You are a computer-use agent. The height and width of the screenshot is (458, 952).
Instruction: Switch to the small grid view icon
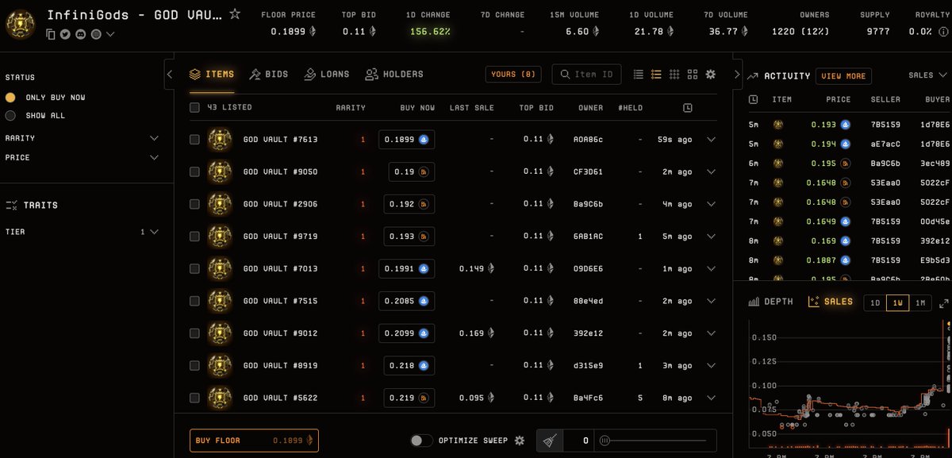tap(674, 74)
